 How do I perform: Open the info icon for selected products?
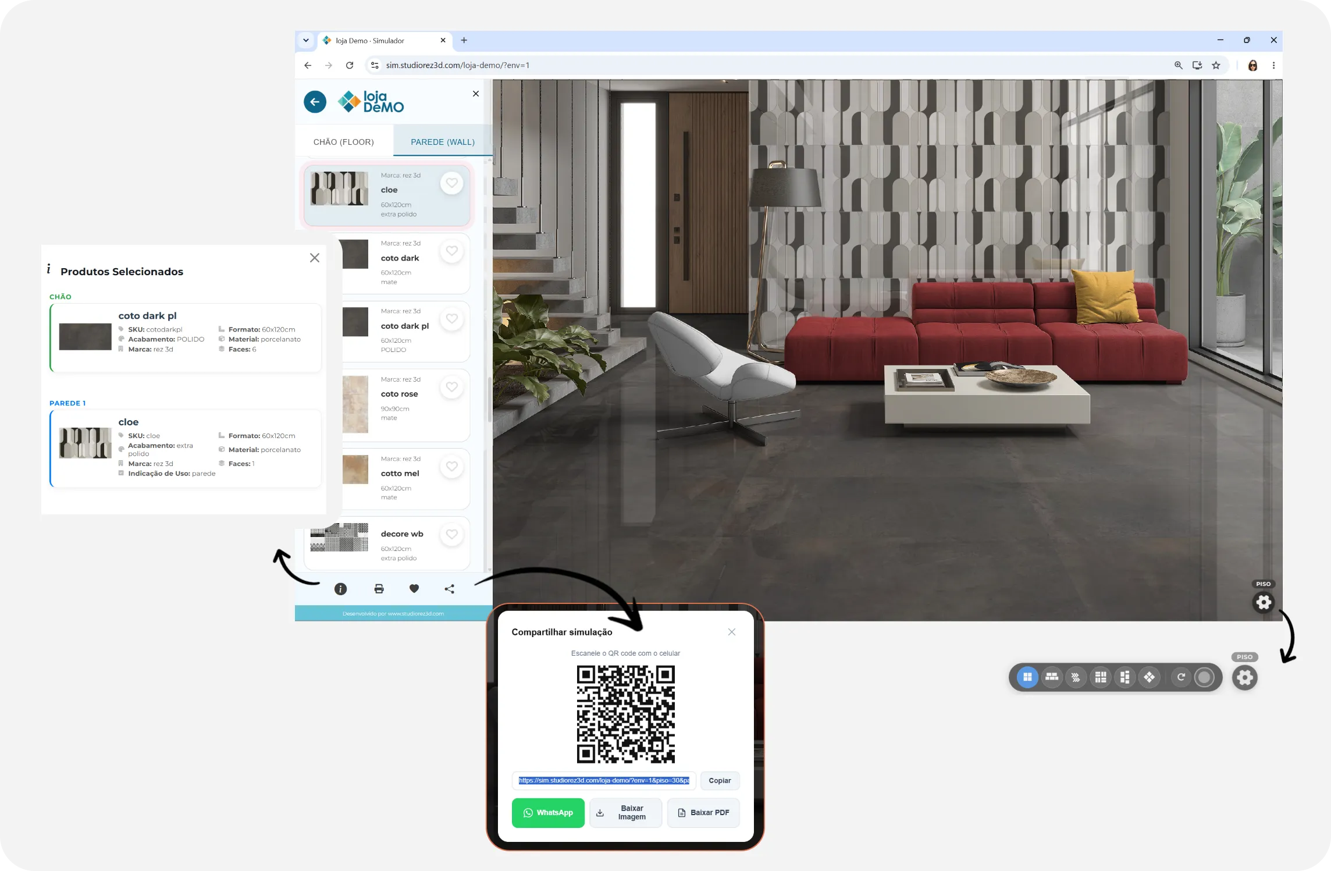tap(341, 589)
